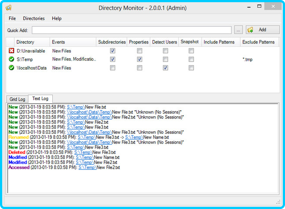Viewport: 285px width, 209px height.
Task: Click the Events column header
Action: click(73, 42)
